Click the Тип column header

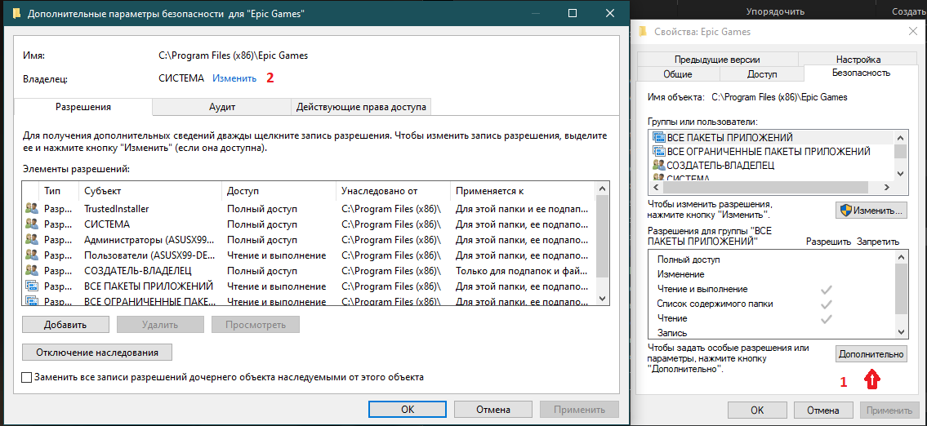pyautogui.click(x=60, y=192)
